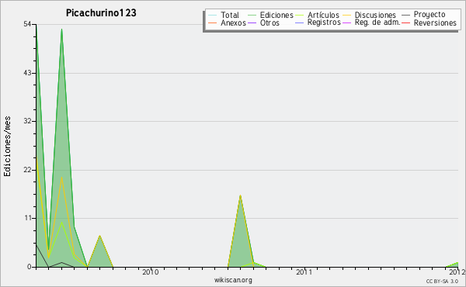
Task: Click the light blue Total legend line
Action: pos(213,15)
